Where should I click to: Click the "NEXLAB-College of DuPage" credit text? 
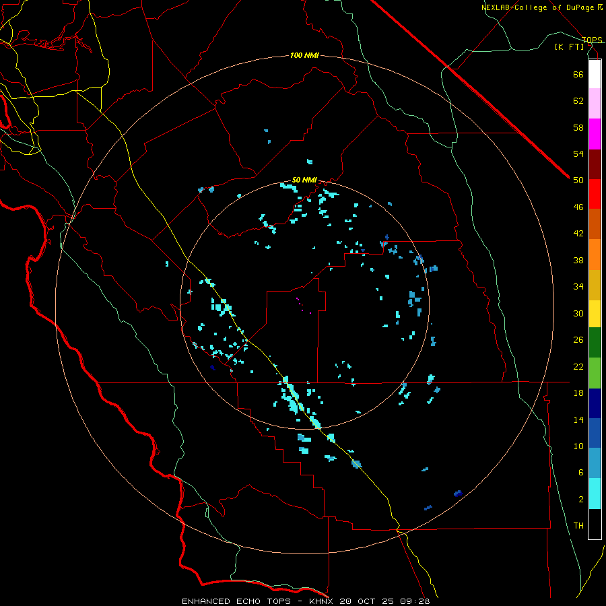point(537,7)
